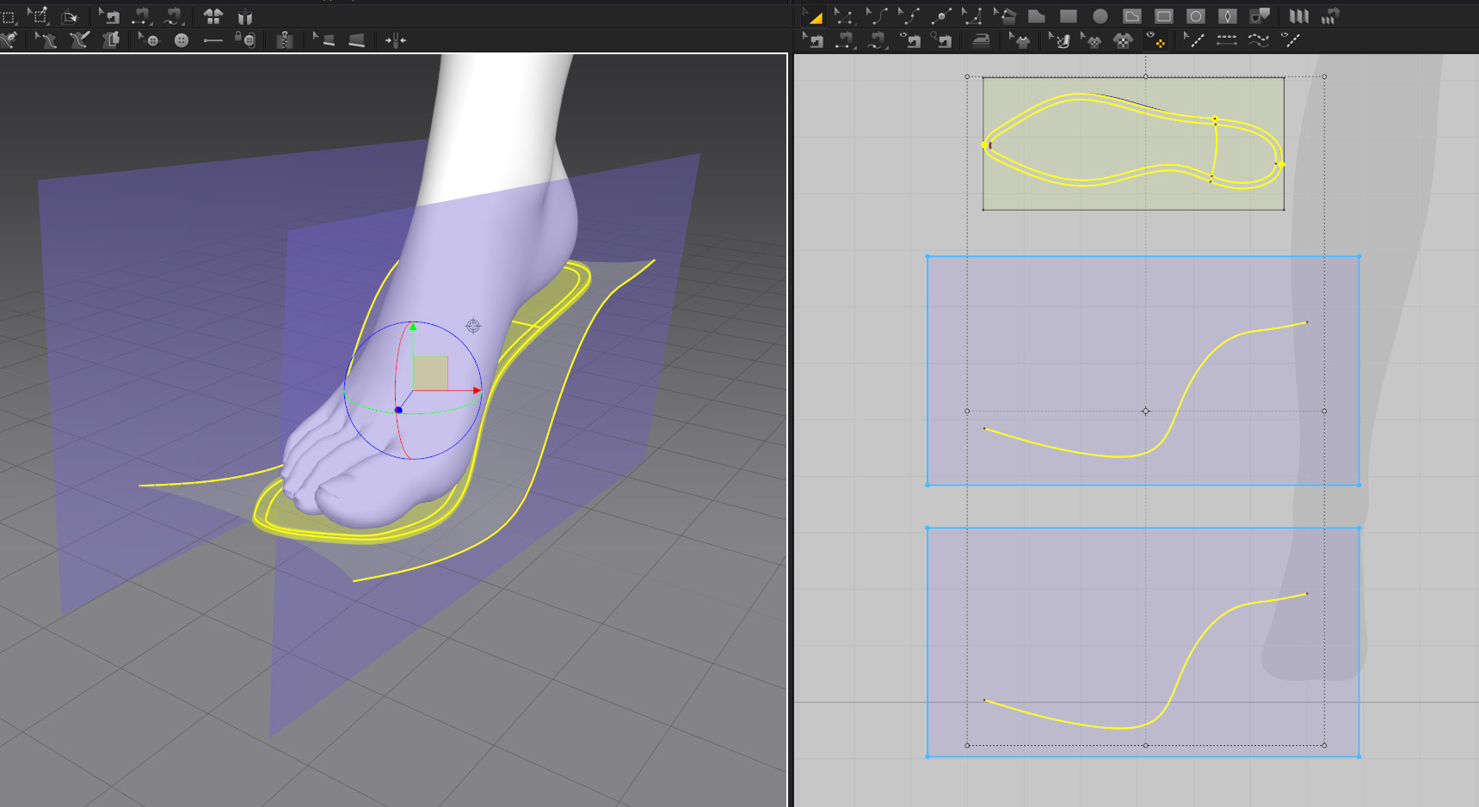Select the Add Point on line tool
Image resolution: width=1479 pixels, height=807 pixels.
(x=941, y=16)
